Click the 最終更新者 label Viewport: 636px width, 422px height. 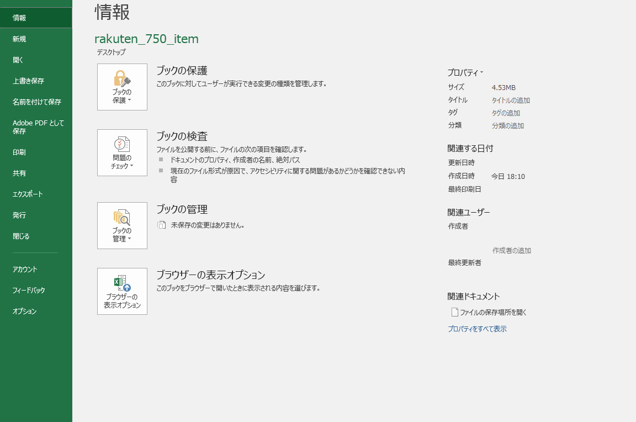pyautogui.click(x=465, y=263)
